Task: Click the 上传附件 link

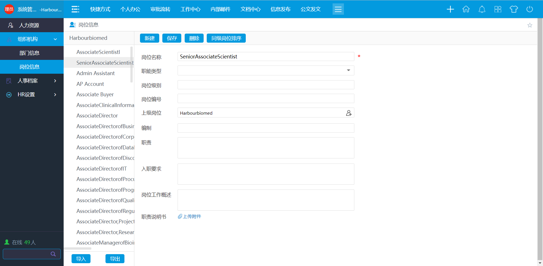Action: pos(192,217)
